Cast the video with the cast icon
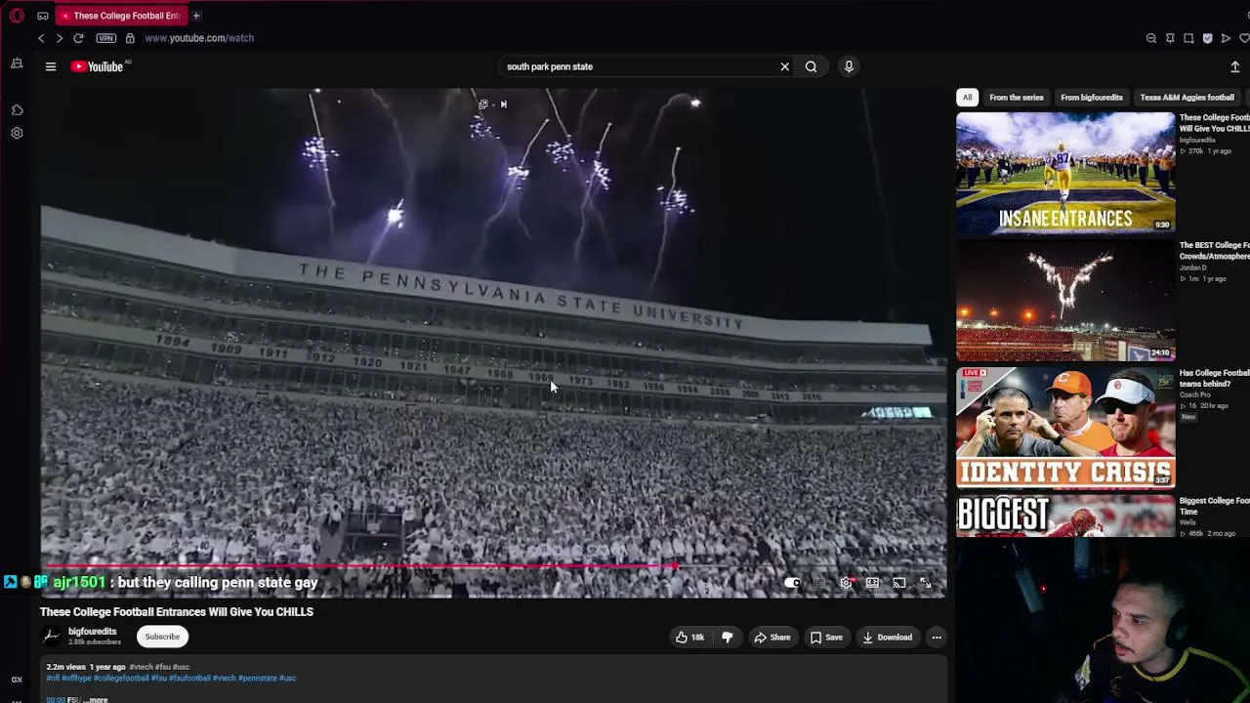Viewport: 1250px width, 703px height. 898,583
